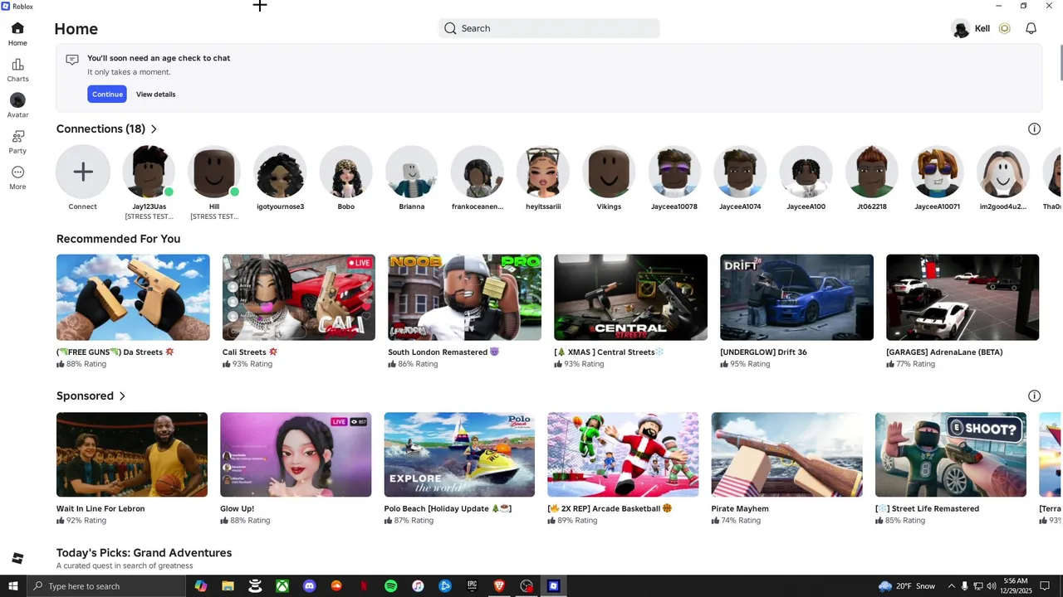This screenshot has height=597, width=1063.
Task: Open Kell's profile avatar
Action: [x=961, y=29]
